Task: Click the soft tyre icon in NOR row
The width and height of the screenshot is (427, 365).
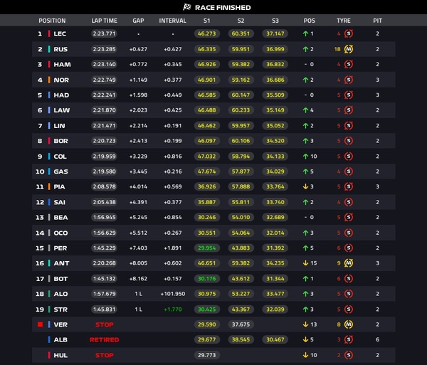Action: (349, 80)
